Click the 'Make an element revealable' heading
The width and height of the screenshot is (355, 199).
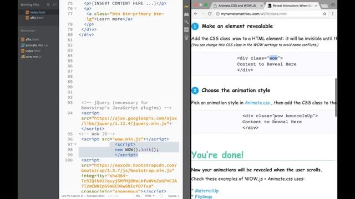pyautogui.click(x=237, y=26)
